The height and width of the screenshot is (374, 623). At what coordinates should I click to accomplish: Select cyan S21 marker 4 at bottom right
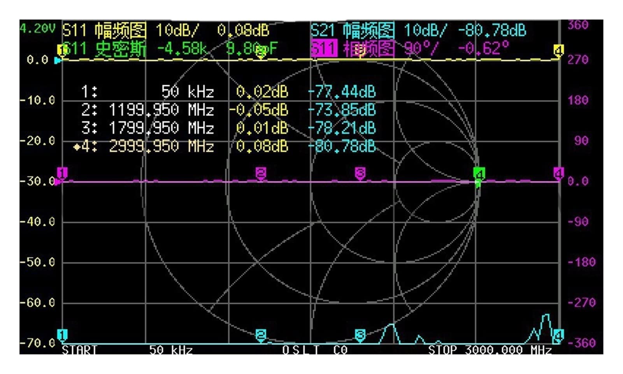pos(558,335)
